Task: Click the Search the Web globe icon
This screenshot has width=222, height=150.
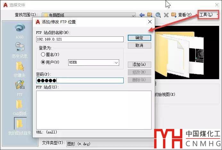Action: click(158, 15)
